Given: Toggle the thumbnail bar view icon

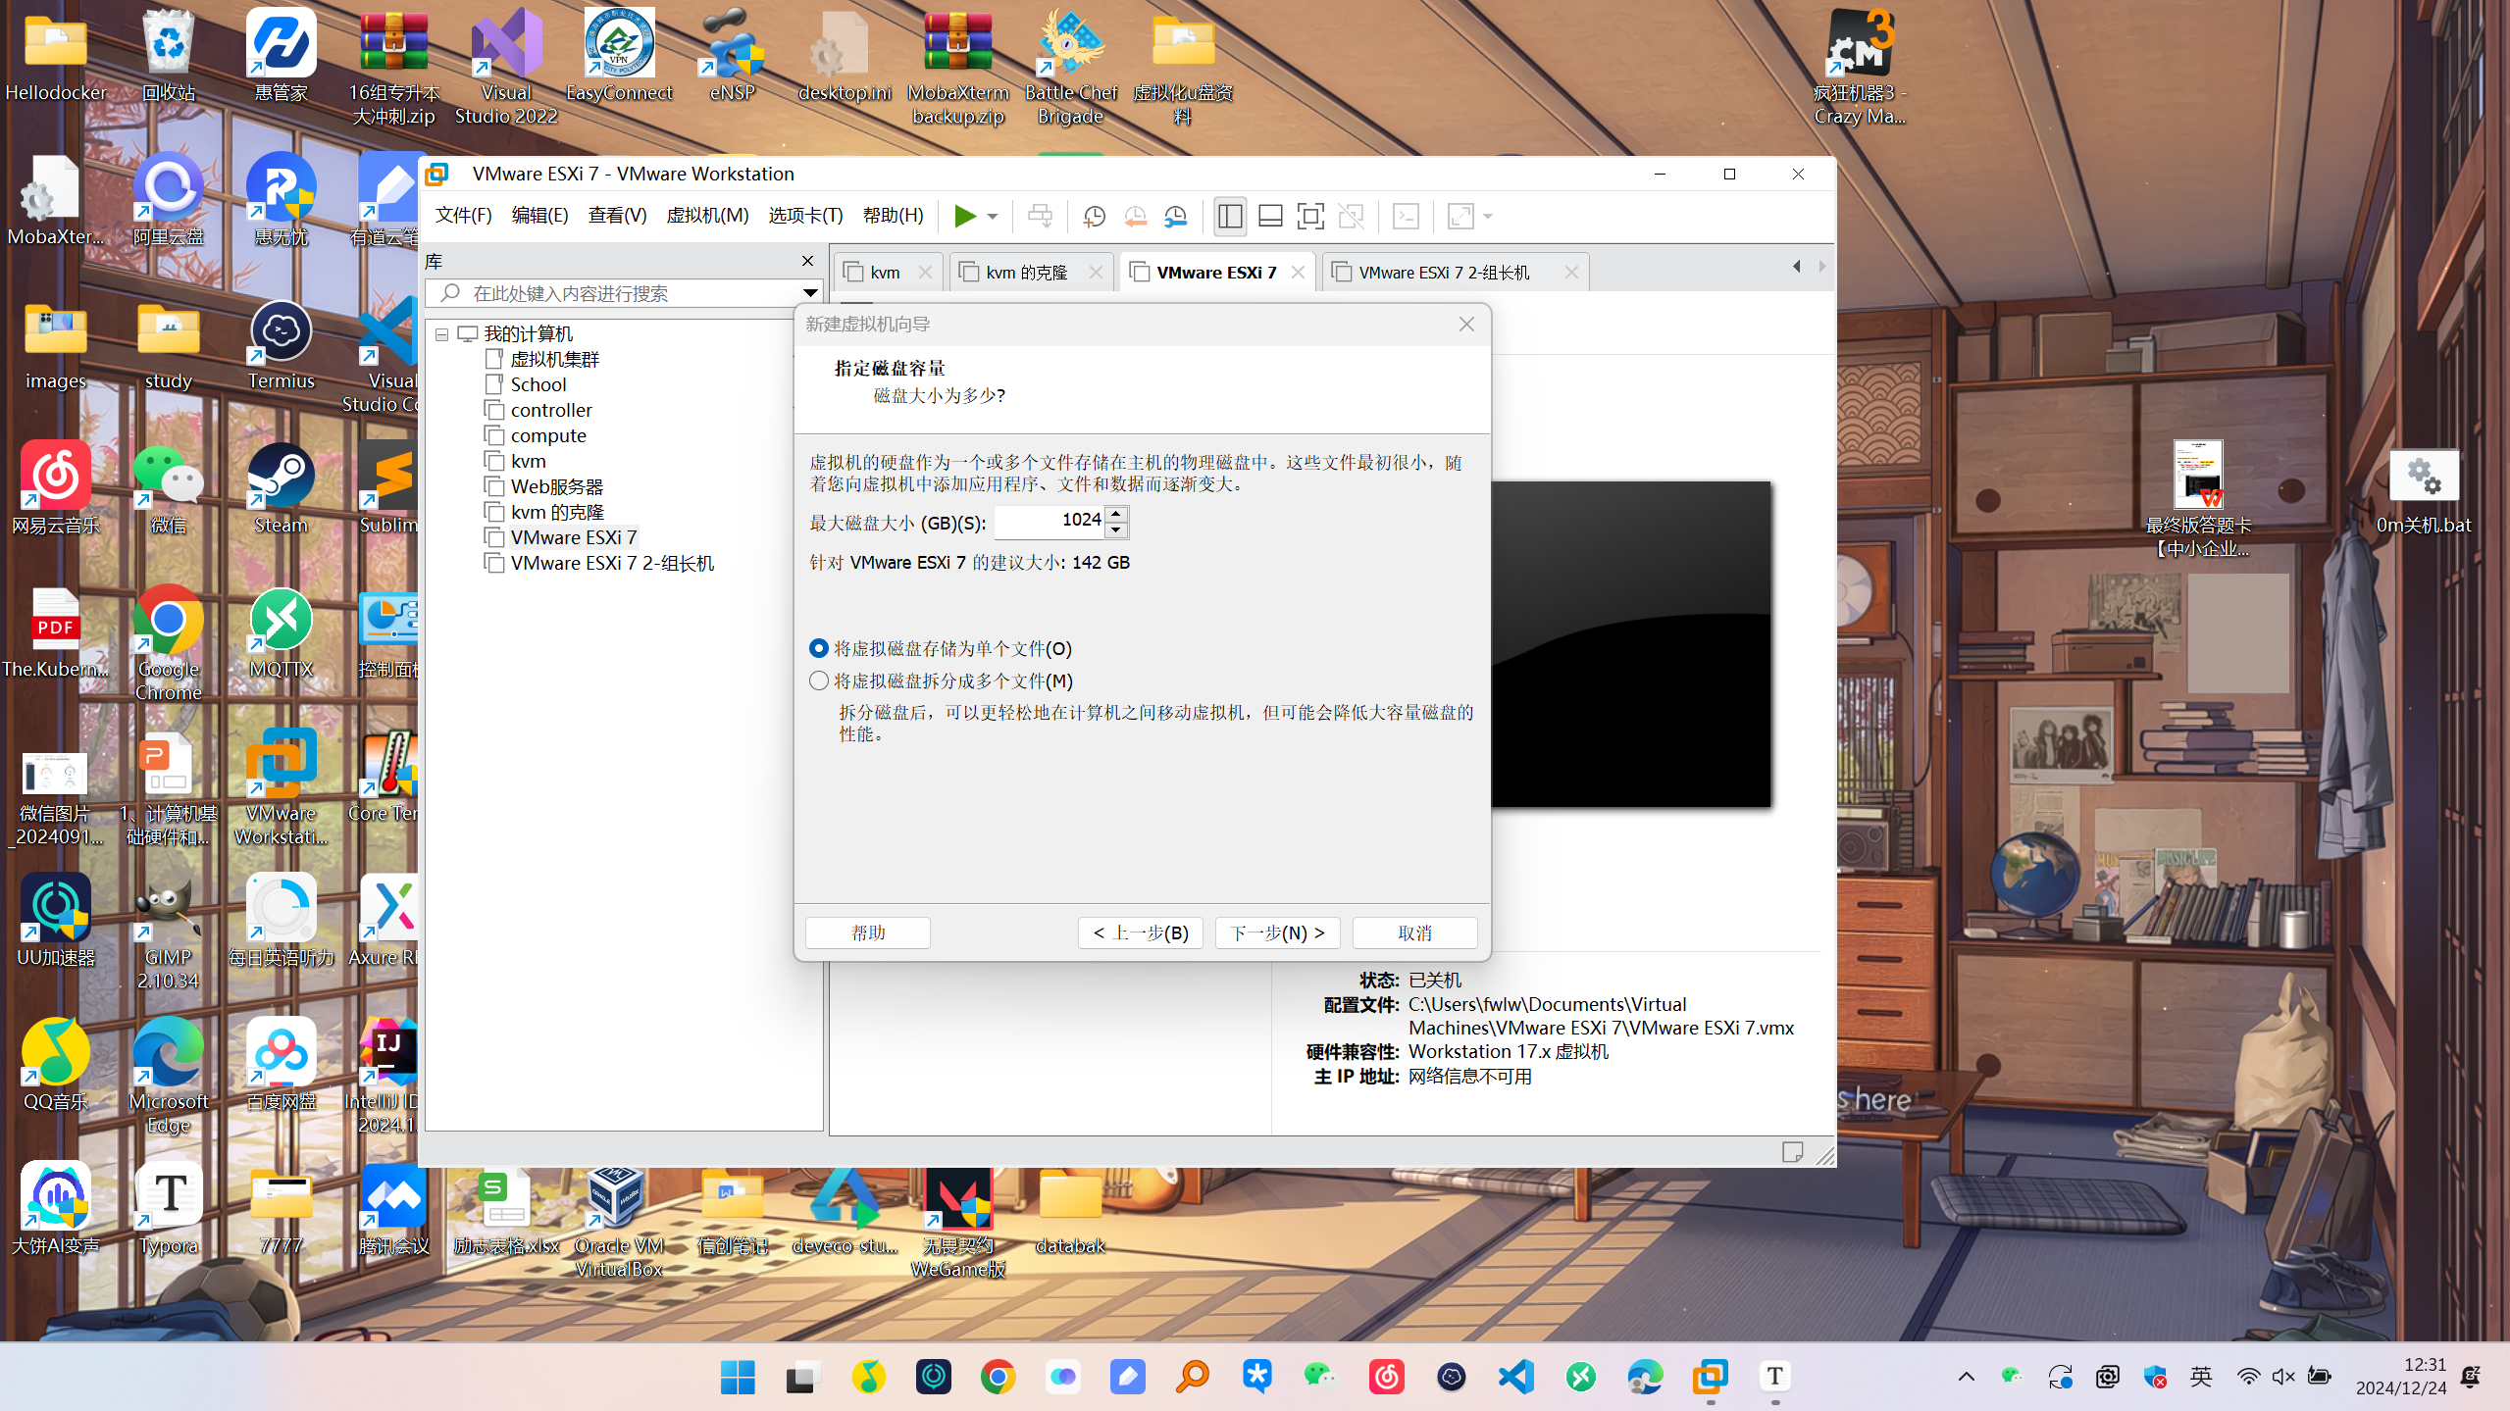Looking at the screenshot, I should pos(1270,216).
